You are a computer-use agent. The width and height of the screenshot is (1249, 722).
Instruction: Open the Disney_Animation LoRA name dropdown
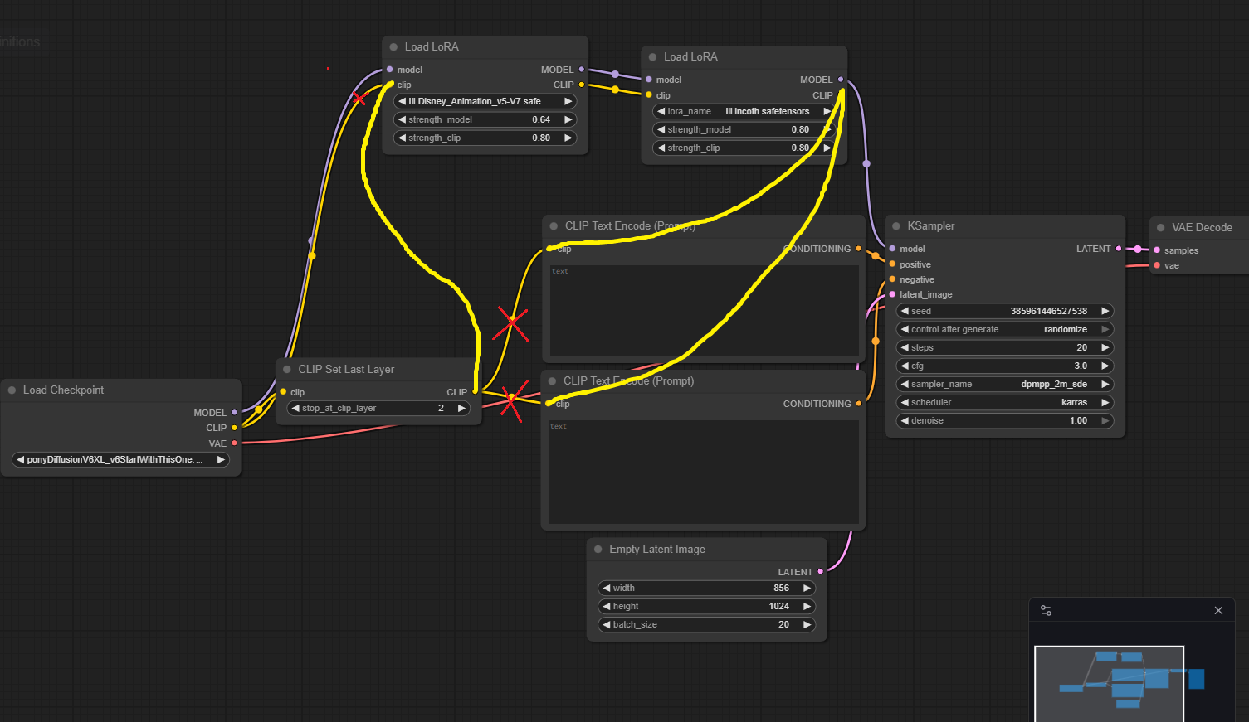coord(485,102)
